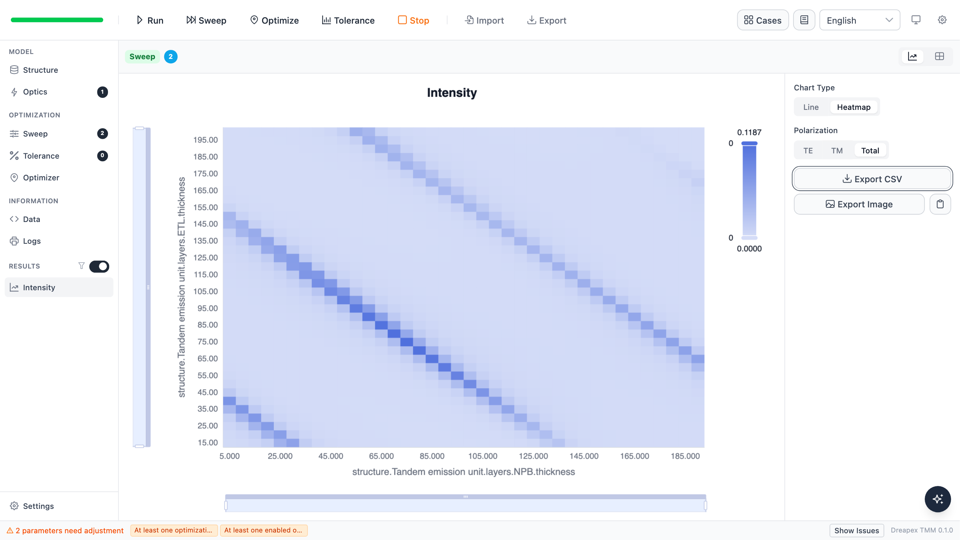Select TM polarization

(x=837, y=151)
